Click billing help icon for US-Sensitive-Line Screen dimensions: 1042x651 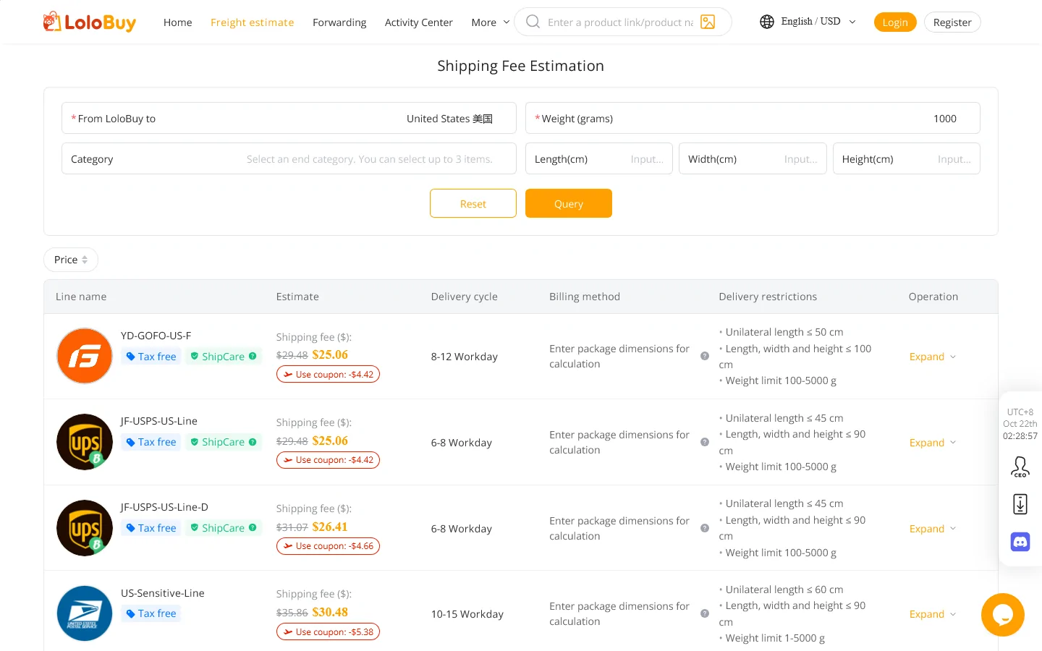[x=705, y=613]
